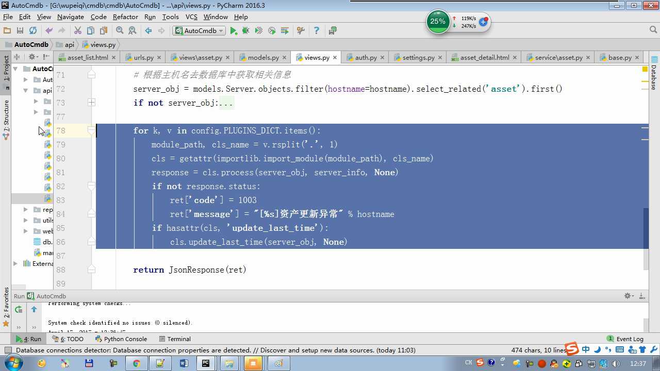Screen dimensions: 660x371
Task: Open the Refactor menu
Action: click(125, 17)
